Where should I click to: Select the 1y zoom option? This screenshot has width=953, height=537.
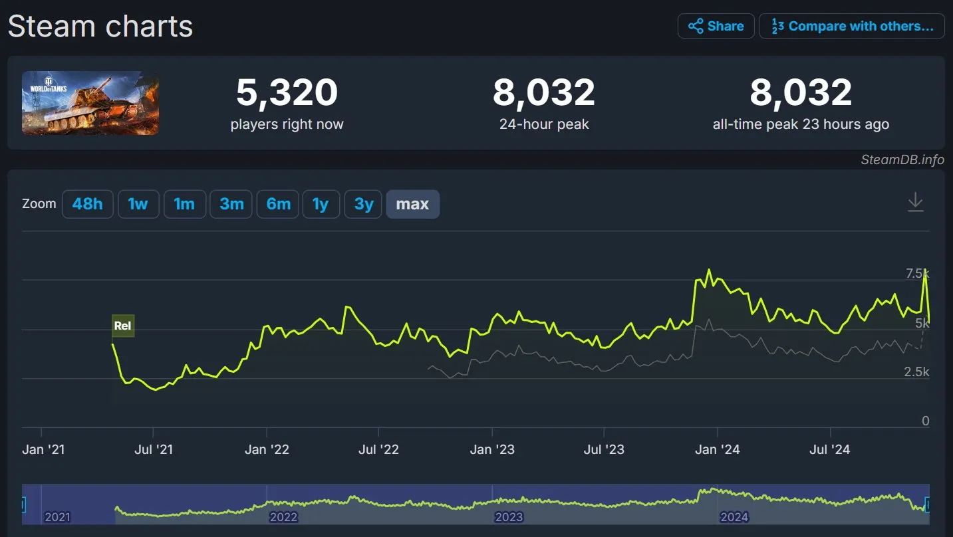tap(321, 204)
